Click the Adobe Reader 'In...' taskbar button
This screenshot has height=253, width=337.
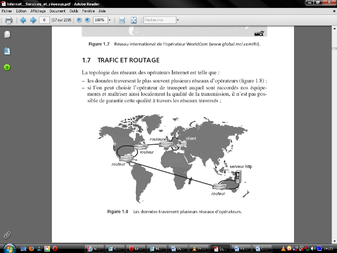(x=220, y=249)
